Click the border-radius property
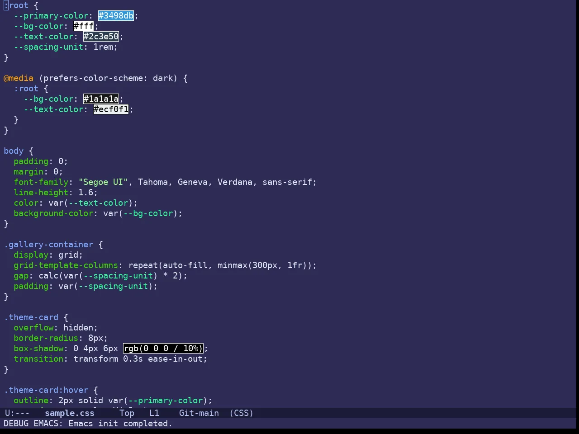The height and width of the screenshot is (434, 579). tap(46, 338)
